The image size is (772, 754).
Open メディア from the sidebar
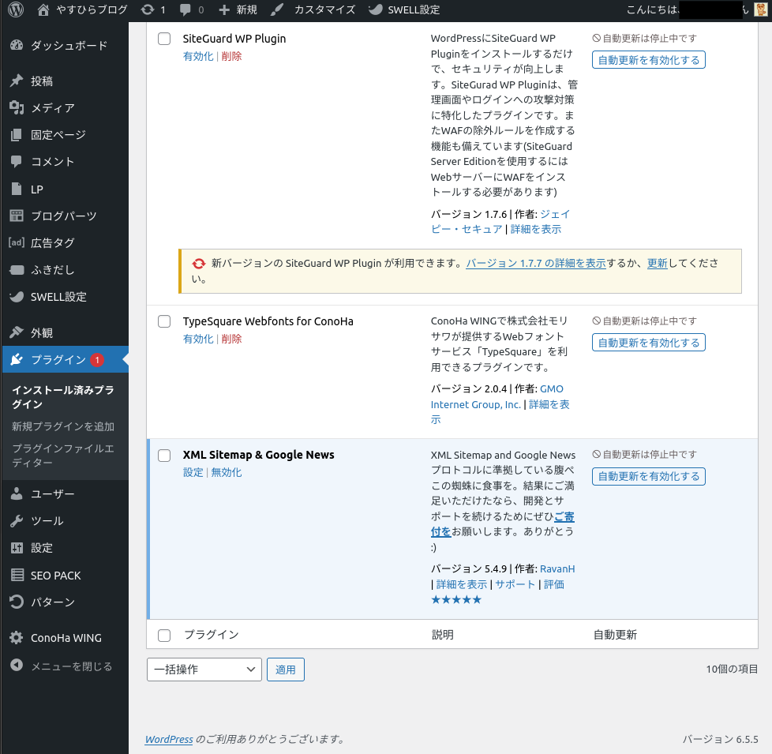[x=52, y=108]
